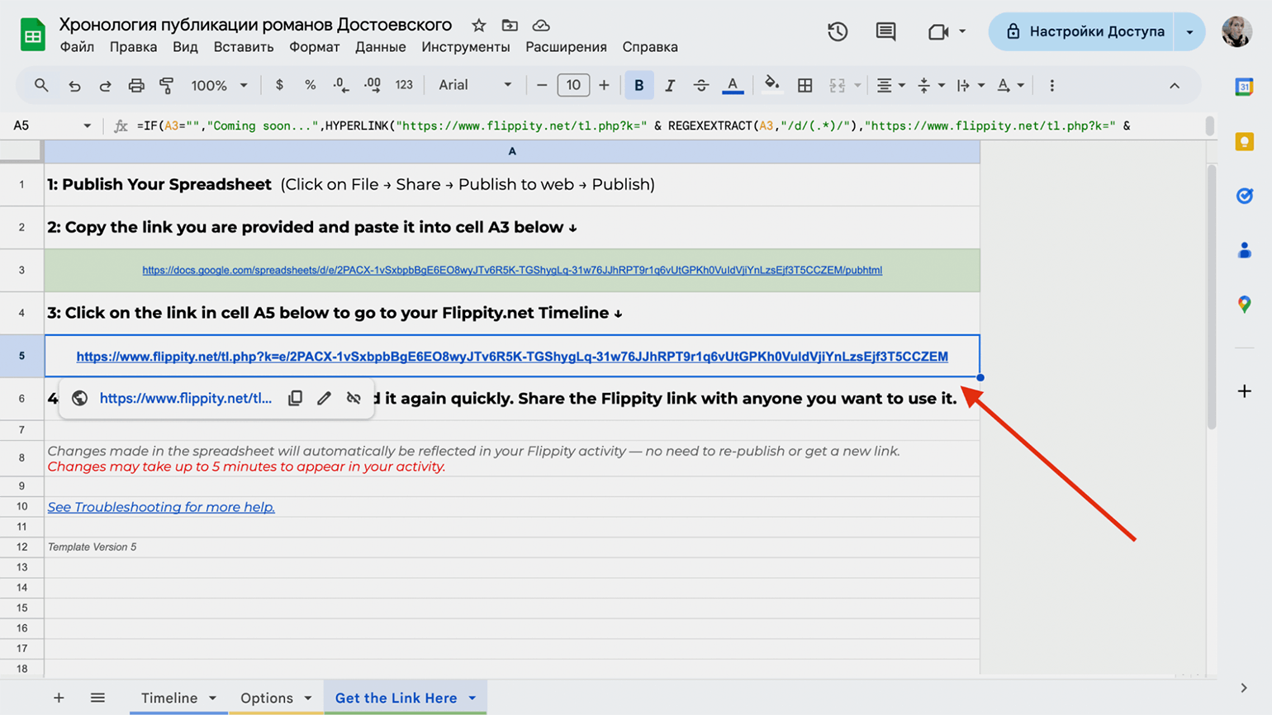
Task: Copy link in hyperlink popup
Action: click(295, 398)
